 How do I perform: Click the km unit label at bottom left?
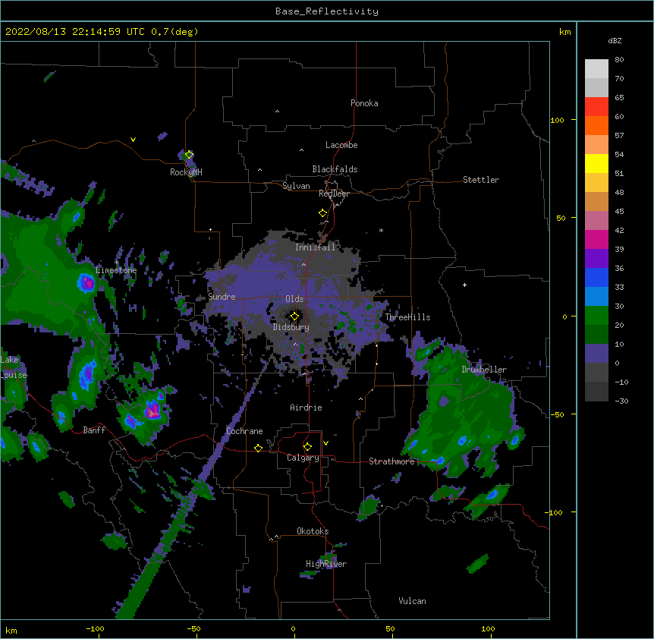(x=11, y=630)
